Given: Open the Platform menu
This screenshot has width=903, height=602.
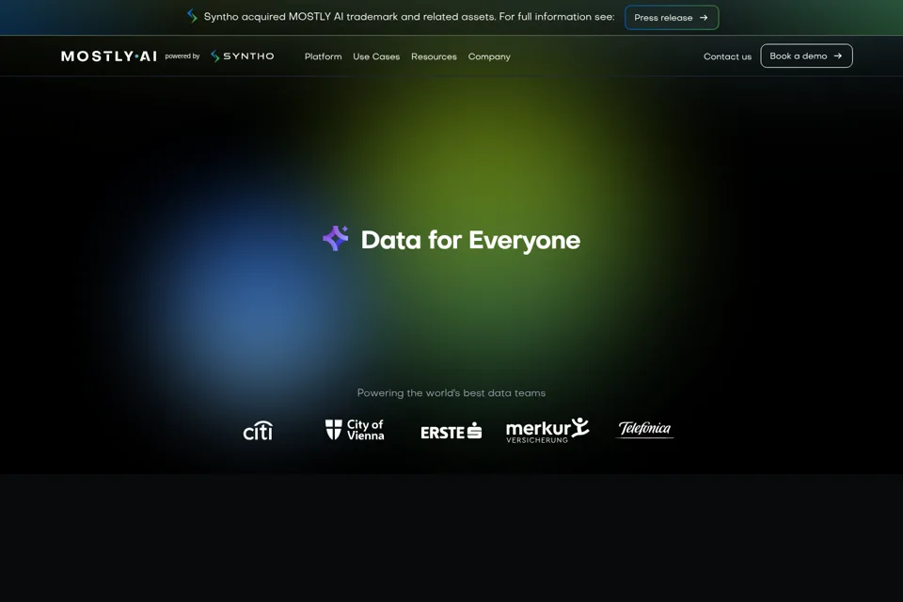Looking at the screenshot, I should pos(323,56).
